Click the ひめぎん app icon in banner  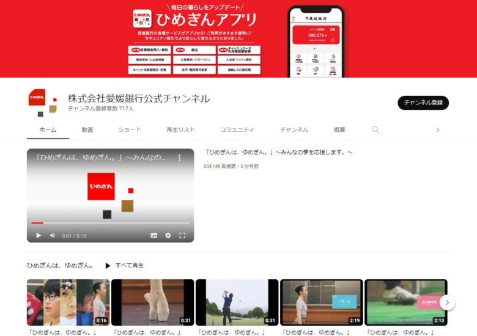[142, 18]
